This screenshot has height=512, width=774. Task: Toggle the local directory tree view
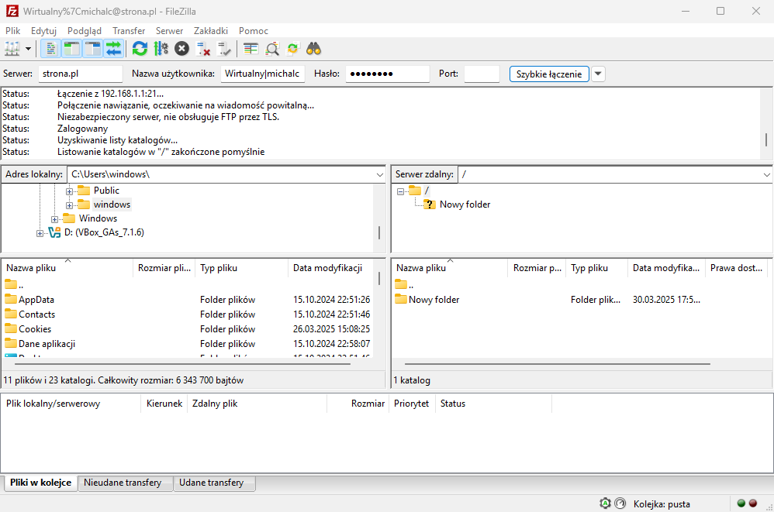(71, 49)
